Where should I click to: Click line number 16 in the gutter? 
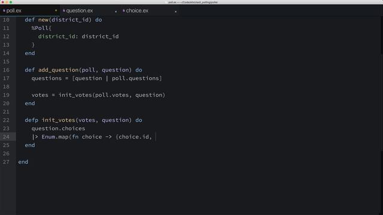tap(6, 70)
